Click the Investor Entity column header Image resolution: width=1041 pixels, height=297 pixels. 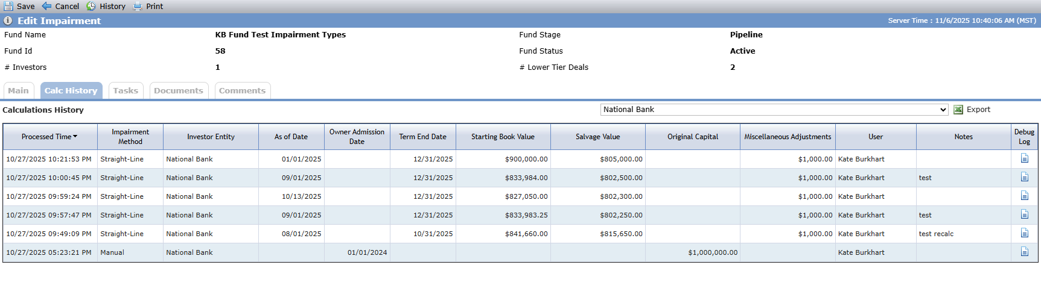point(211,137)
